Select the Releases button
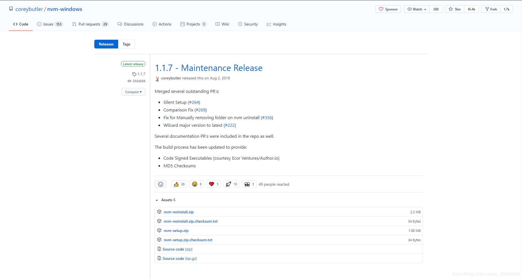The height and width of the screenshot is (279, 522). tap(106, 44)
